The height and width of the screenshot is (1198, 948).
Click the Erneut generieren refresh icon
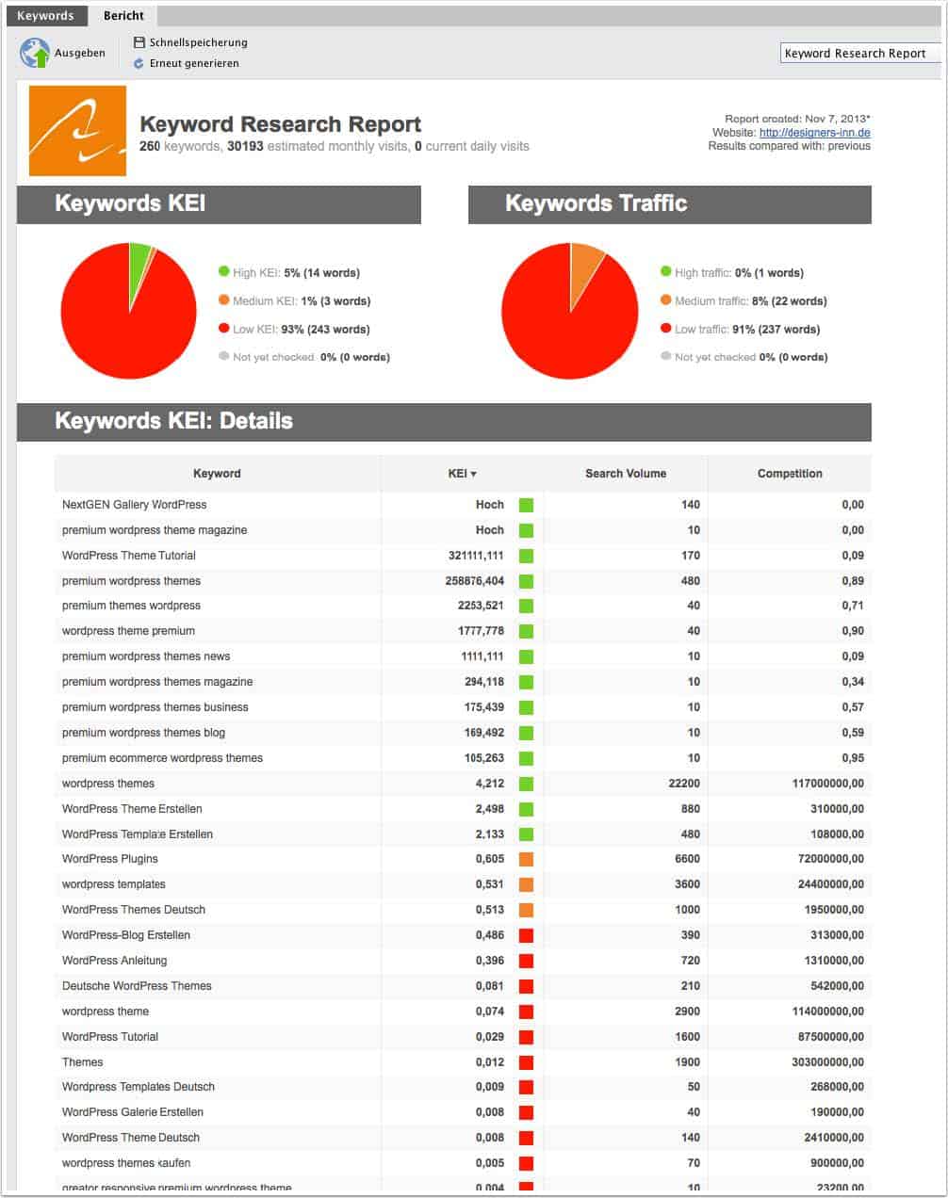(139, 63)
